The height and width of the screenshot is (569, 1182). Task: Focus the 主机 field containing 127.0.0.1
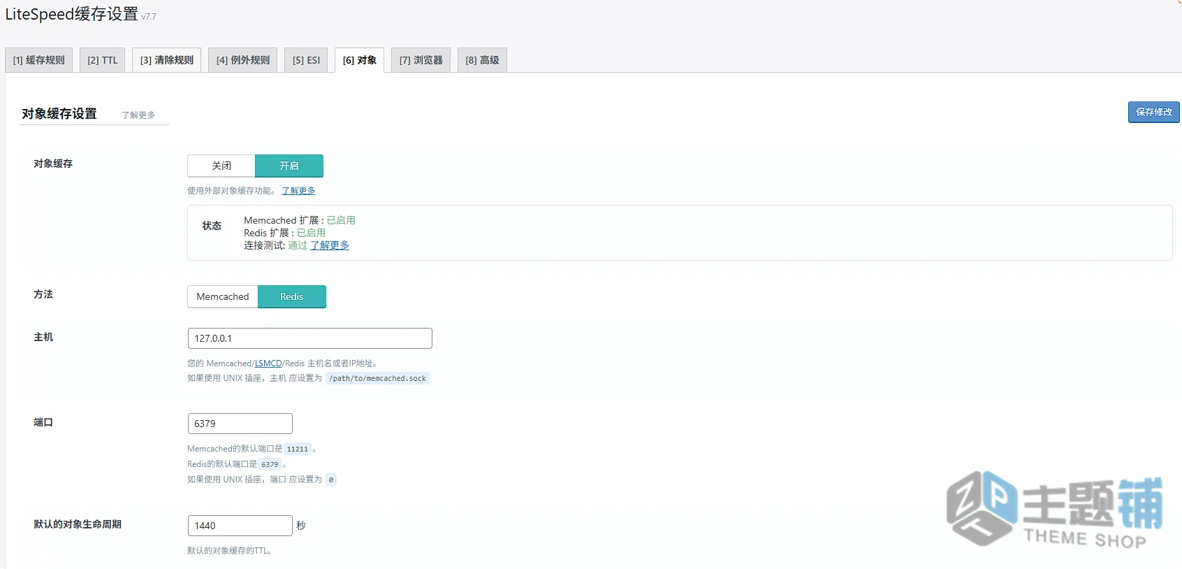pyautogui.click(x=310, y=338)
